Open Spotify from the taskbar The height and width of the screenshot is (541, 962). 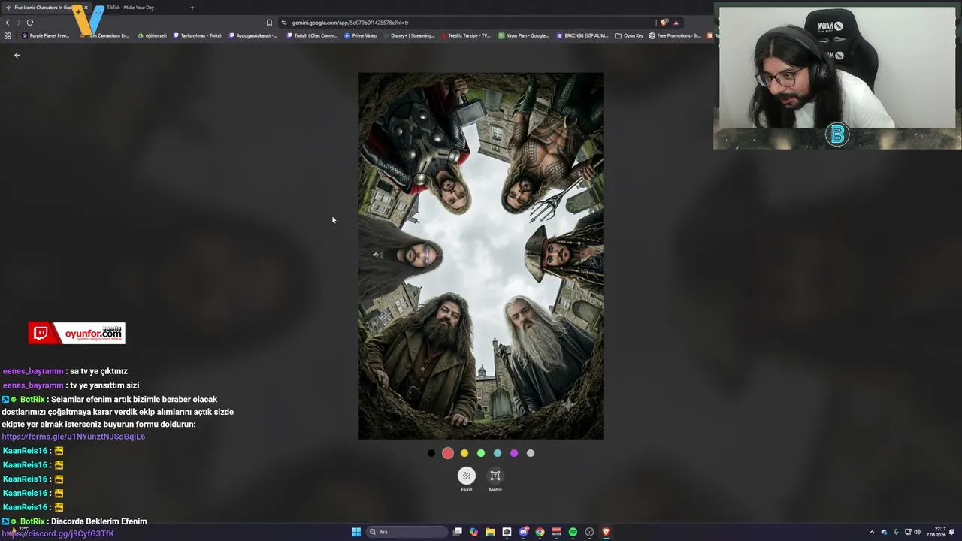click(573, 532)
